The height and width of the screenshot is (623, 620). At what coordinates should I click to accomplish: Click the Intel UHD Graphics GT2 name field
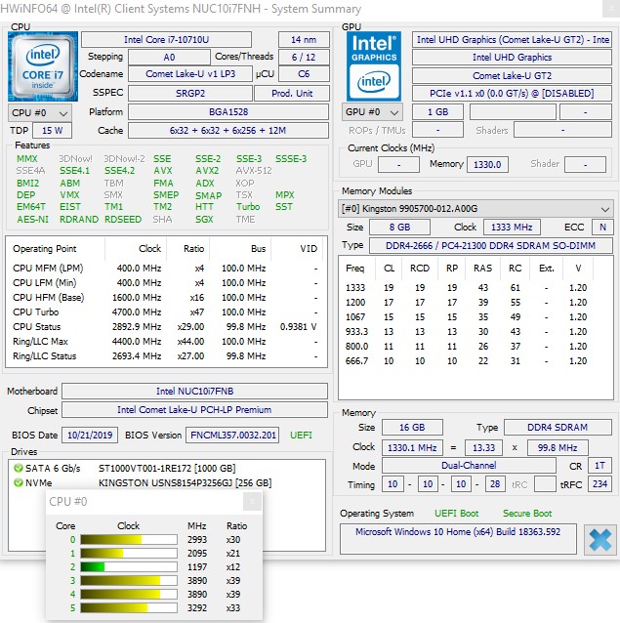(512, 40)
